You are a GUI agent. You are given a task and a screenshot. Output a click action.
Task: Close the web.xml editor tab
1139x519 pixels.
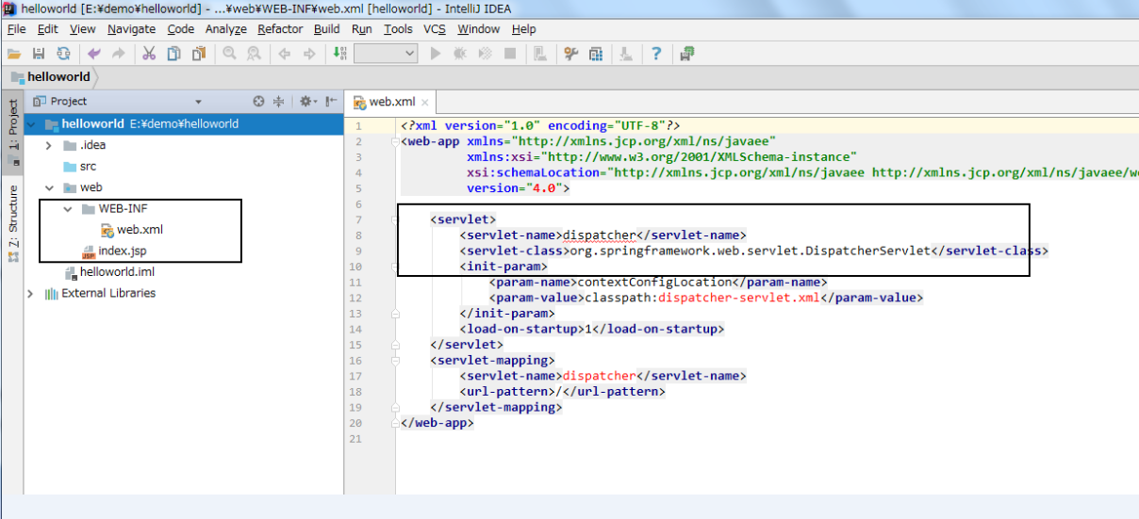point(425,103)
